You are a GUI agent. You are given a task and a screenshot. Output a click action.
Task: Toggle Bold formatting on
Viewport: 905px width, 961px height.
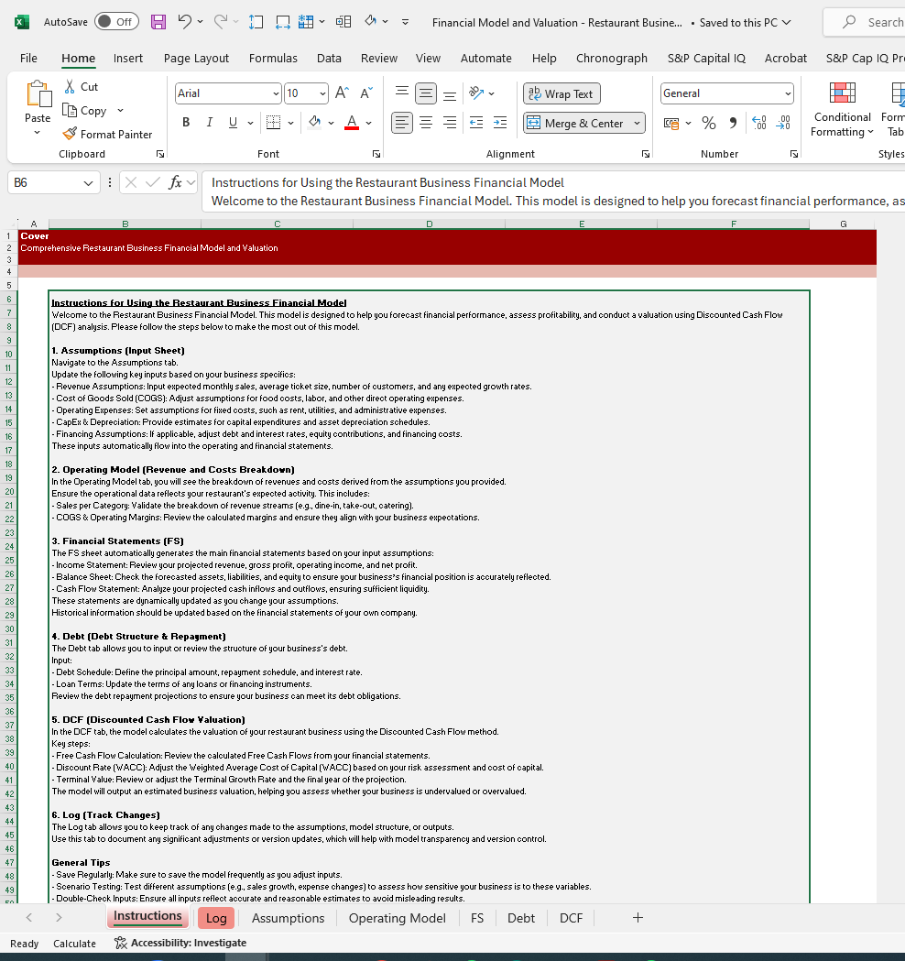coord(186,123)
